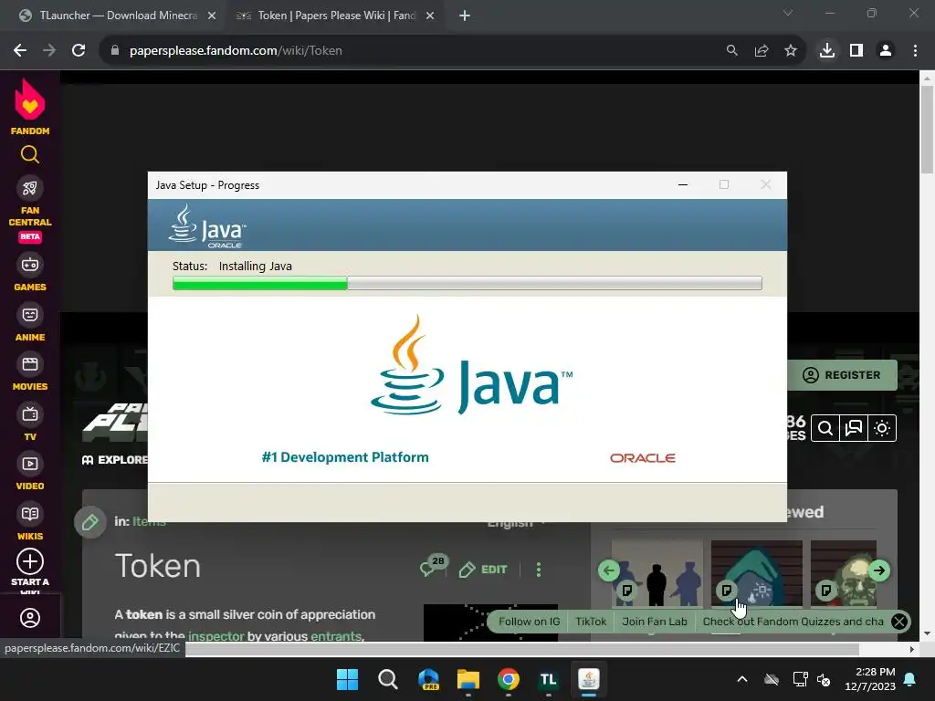Click Check out Fandom Quizzes link

click(793, 622)
